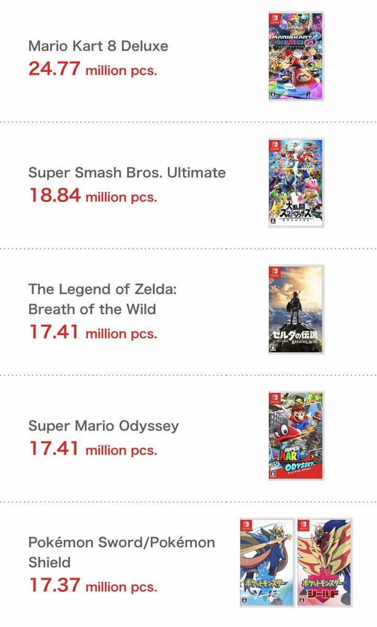Select the "Super Smash Bros. Ultimate" title

click(127, 172)
